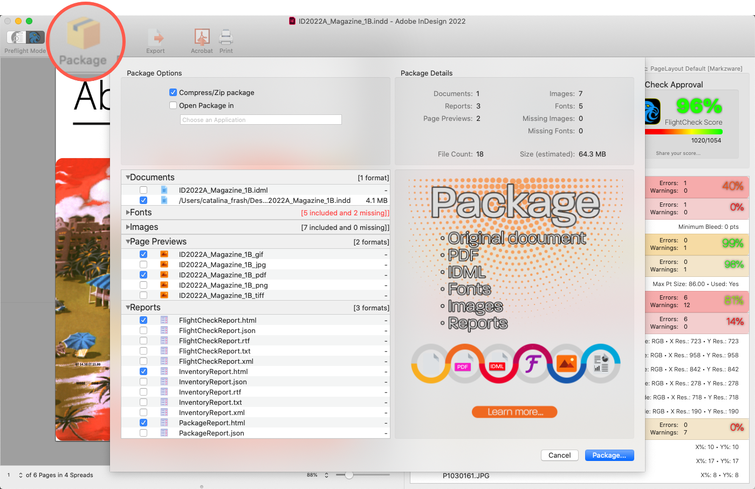This screenshot has height=489, width=755.
Task: Open the page number stepper
Action: click(x=20, y=475)
